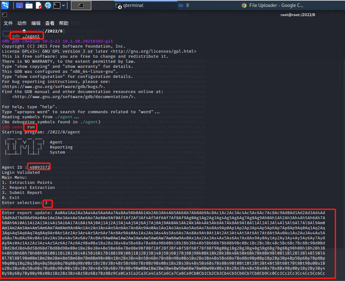
Task: Switch to the qterminal taskbar window
Action: pos(146,5)
